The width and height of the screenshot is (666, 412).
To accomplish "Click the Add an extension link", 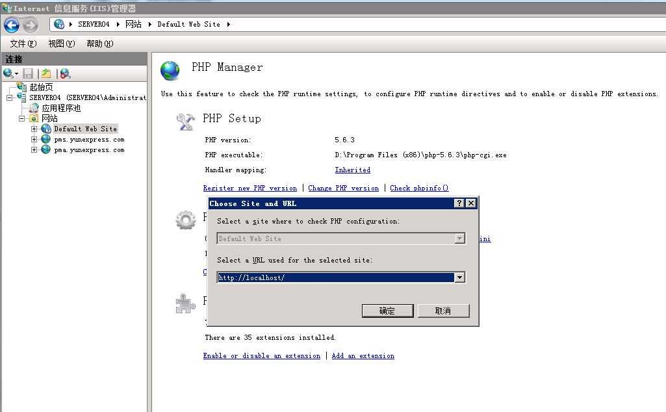I will 363,355.
